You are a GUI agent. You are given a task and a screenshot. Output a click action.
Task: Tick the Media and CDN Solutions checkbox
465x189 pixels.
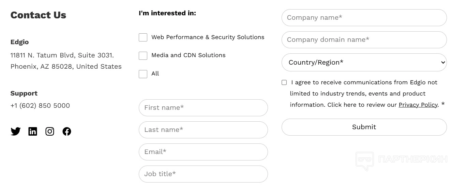pyautogui.click(x=143, y=55)
